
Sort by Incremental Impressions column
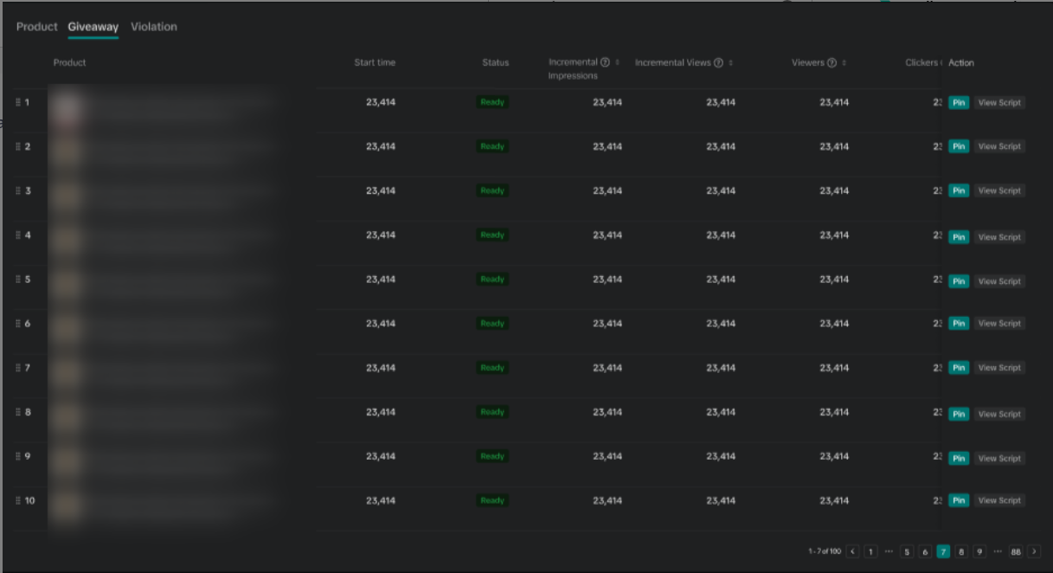tap(617, 62)
